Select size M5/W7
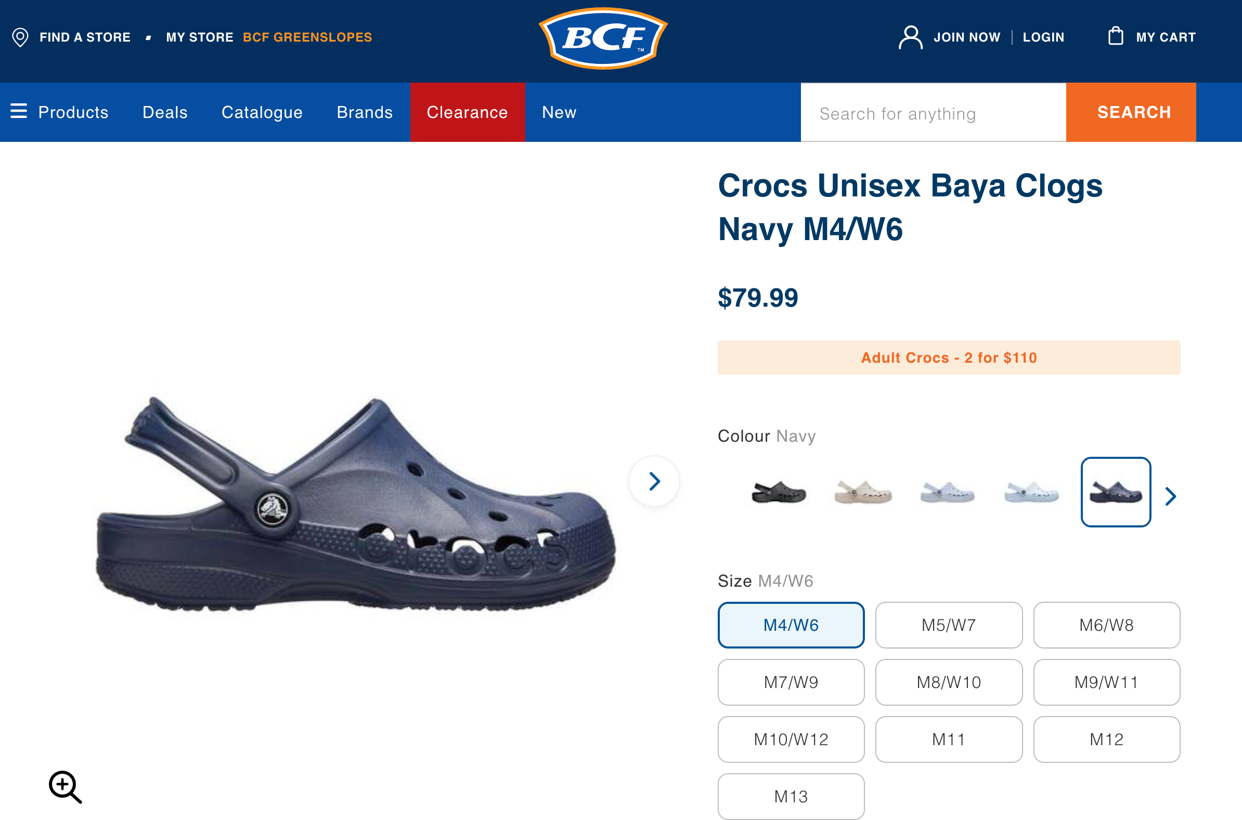 [948, 625]
